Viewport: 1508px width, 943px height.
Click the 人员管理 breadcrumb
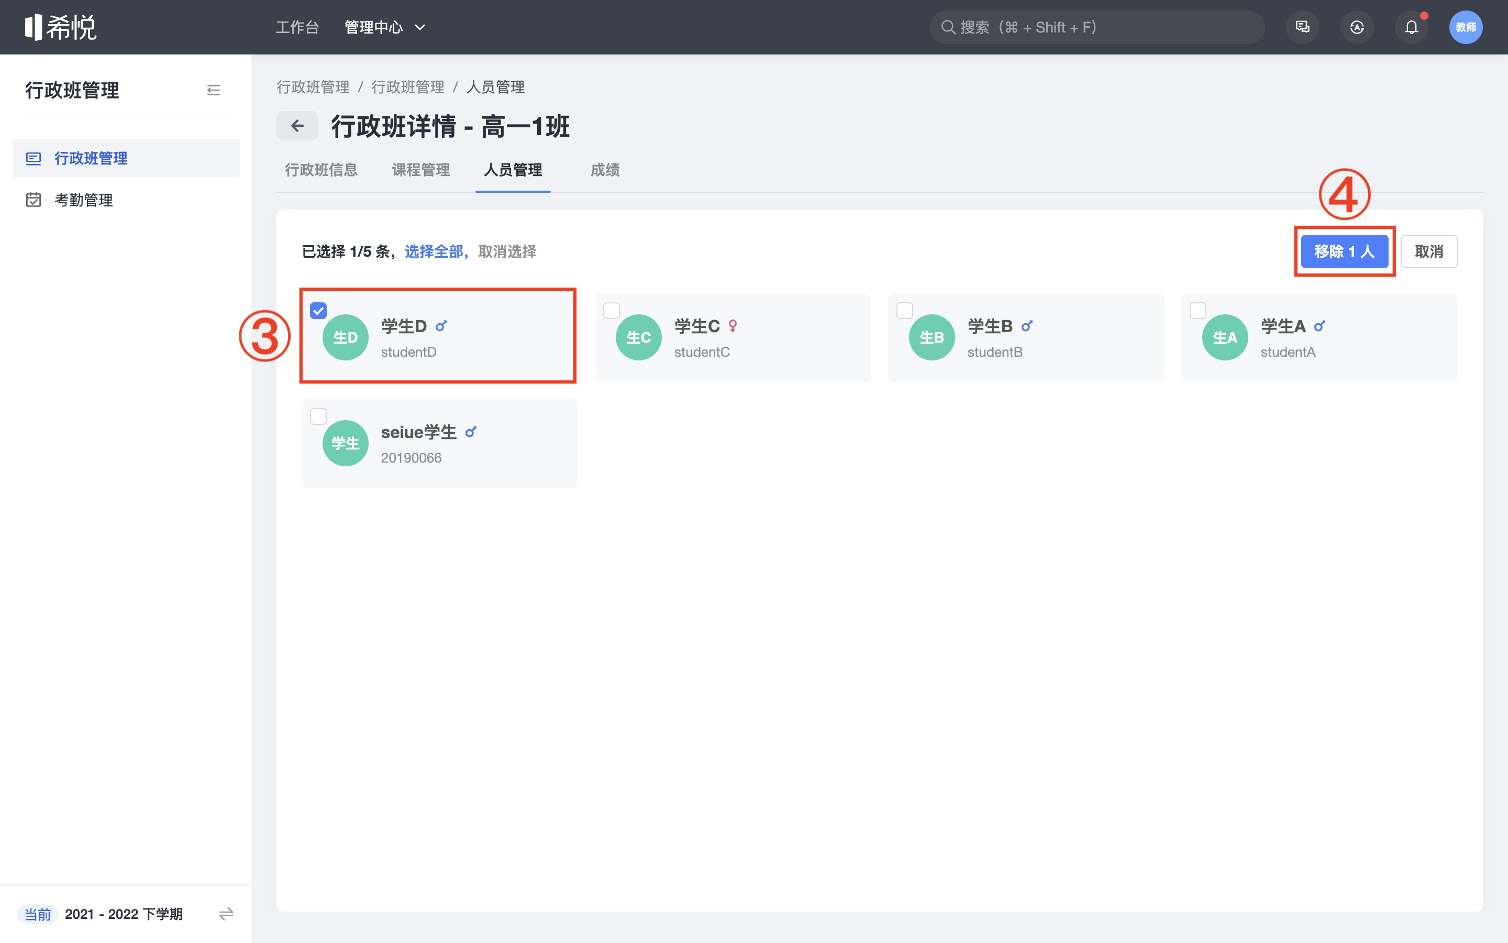pos(495,87)
